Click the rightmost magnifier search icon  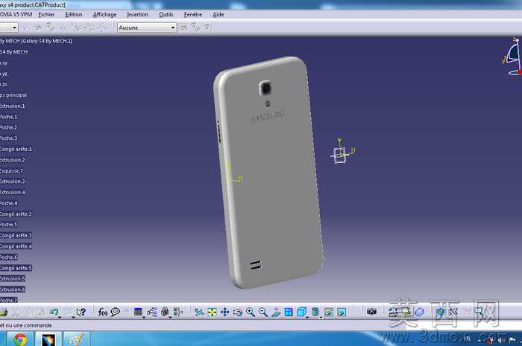click(x=479, y=312)
